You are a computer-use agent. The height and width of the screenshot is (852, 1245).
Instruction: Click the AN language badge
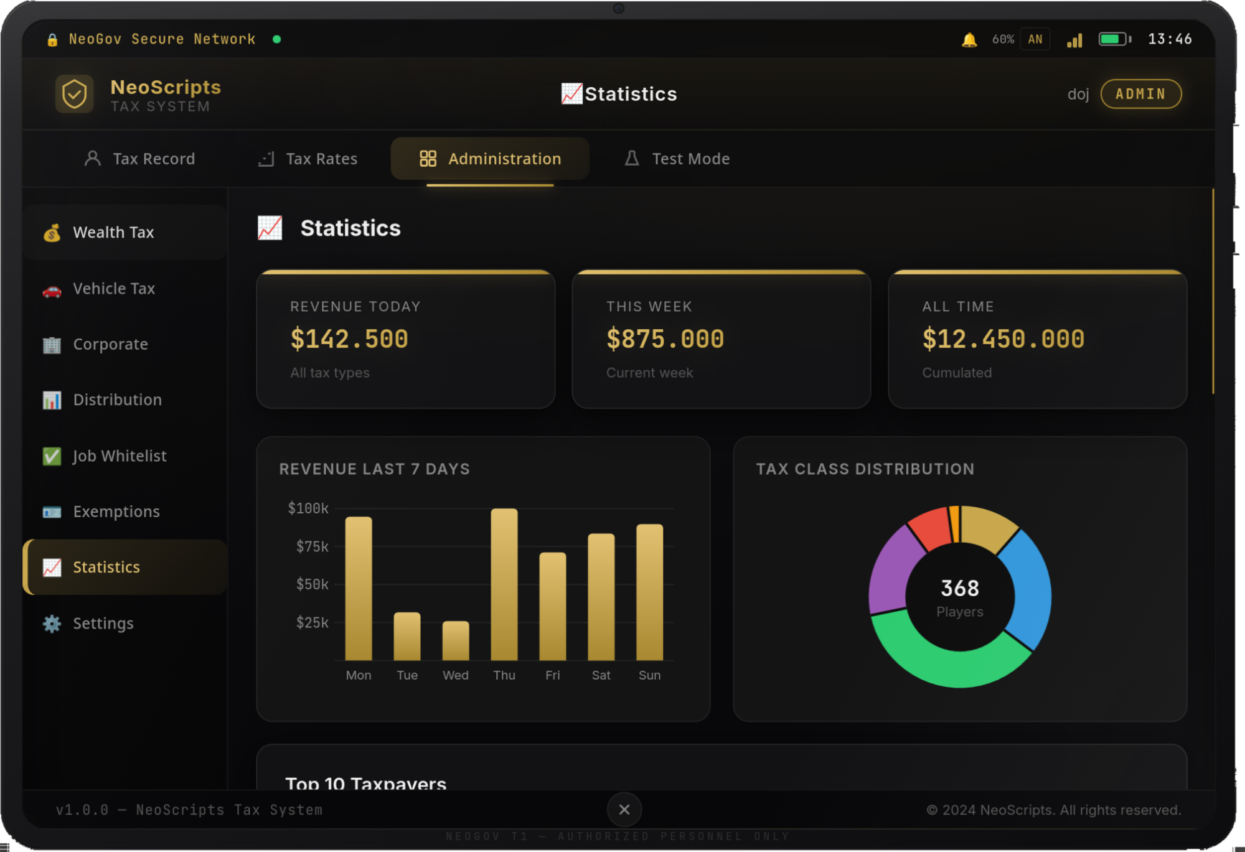coord(1035,39)
